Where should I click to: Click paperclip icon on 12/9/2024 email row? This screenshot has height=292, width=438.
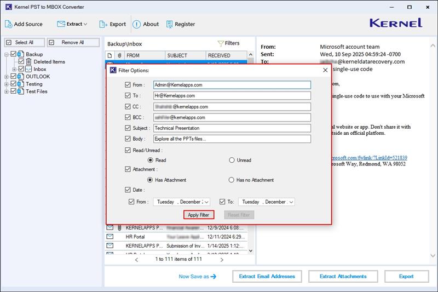[119, 228]
